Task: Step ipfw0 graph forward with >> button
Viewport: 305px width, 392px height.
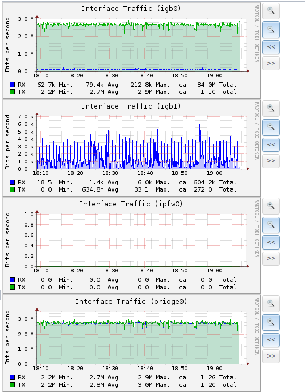Action: (x=271, y=258)
